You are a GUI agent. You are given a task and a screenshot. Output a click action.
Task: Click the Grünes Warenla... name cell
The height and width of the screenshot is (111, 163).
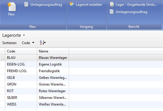53,84
